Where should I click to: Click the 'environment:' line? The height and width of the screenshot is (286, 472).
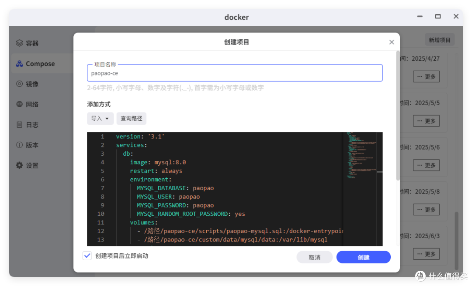(x=150, y=179)
